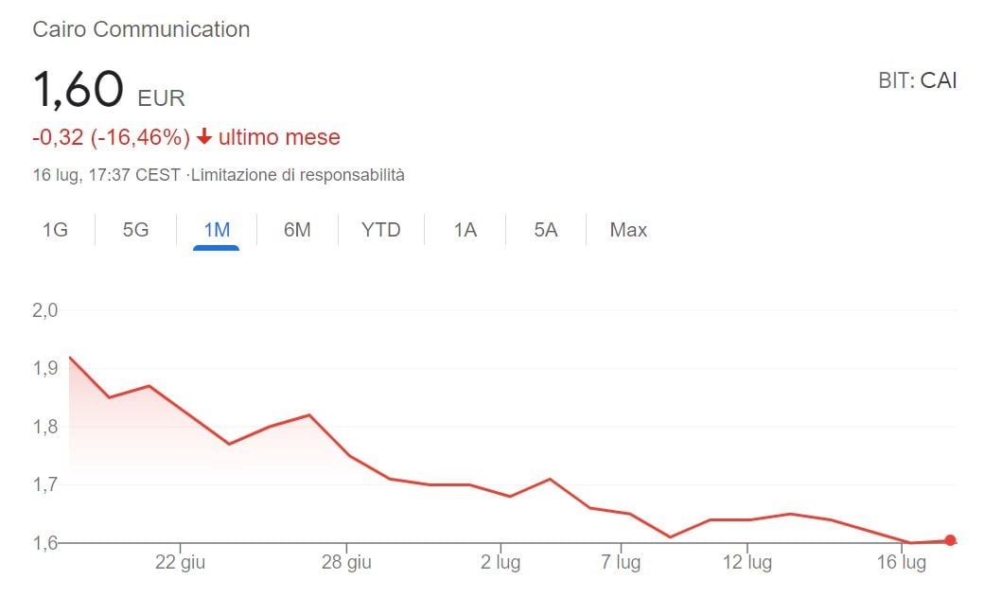Click the red endpoint dot on chart

tap(950, 540)
